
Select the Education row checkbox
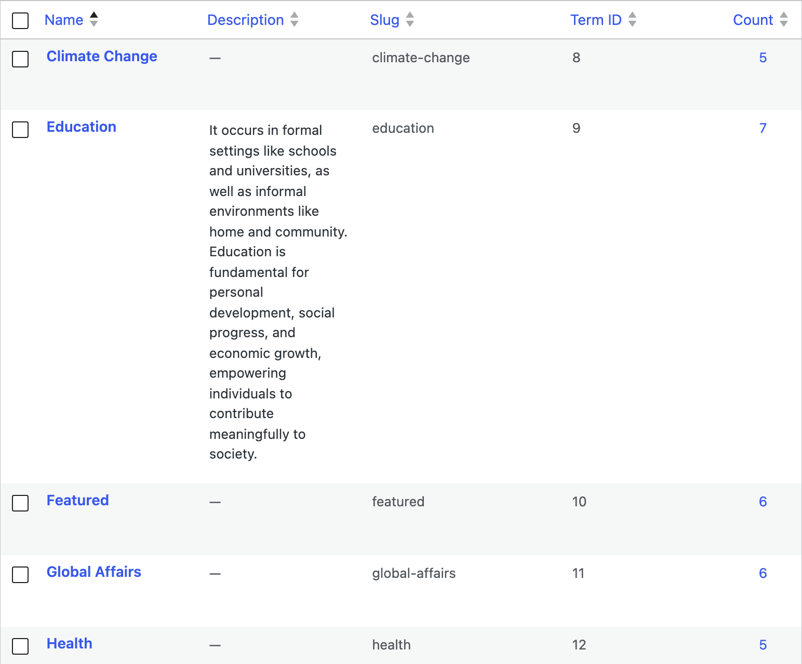20,130
